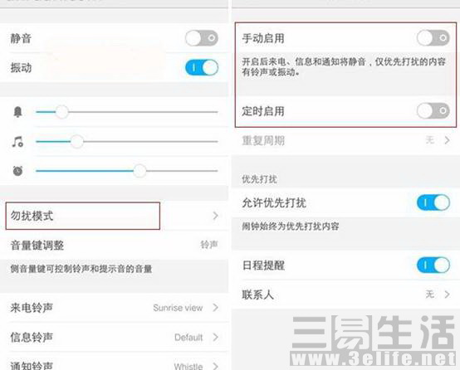Click the alarm clock volume icon
The height and width of the screenshot is (370, 460).
(17, 171)
